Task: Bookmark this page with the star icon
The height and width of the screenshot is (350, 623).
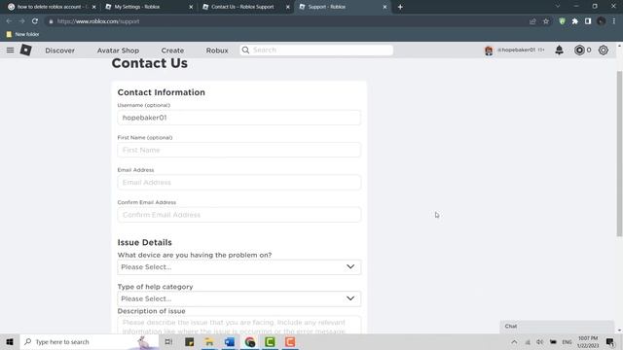Action: pyautogui.click(x=546, y=21)
